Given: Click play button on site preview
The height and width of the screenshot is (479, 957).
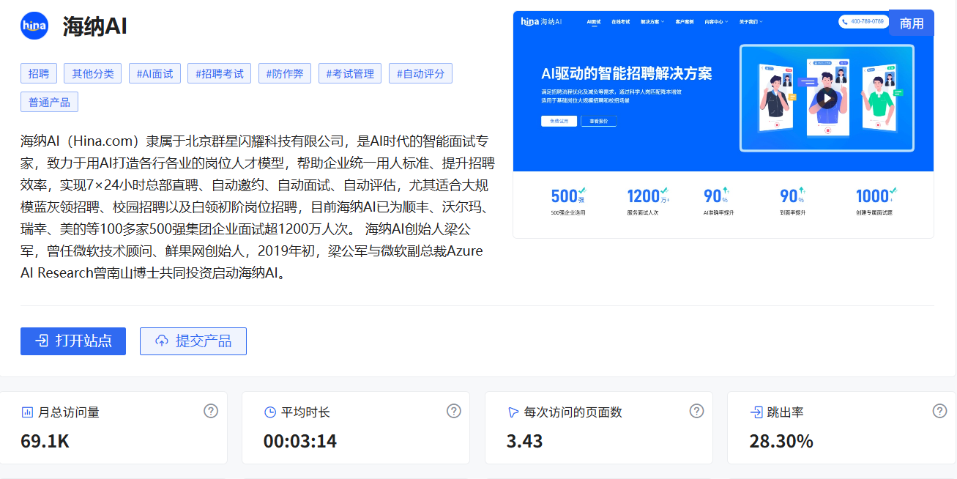Looking at the screenshot, I should coord(827,98).
